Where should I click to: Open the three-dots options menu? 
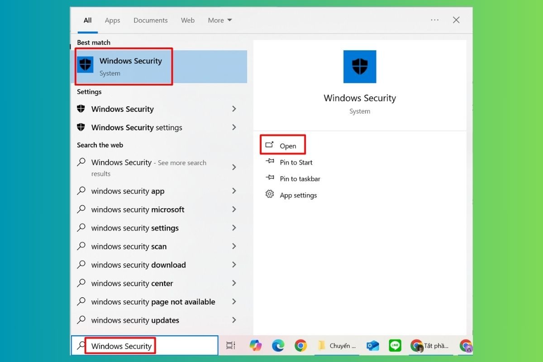(x=434, y=20)
